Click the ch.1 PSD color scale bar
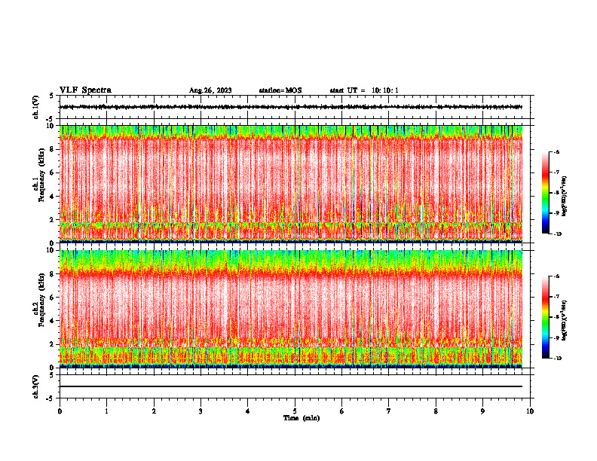The image size is (597, 461). click(545, 193)
